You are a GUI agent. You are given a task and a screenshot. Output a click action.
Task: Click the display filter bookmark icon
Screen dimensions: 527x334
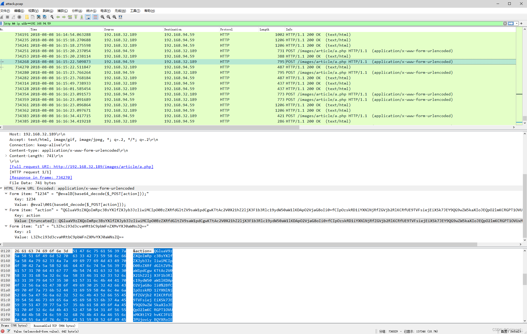point(1,23)
